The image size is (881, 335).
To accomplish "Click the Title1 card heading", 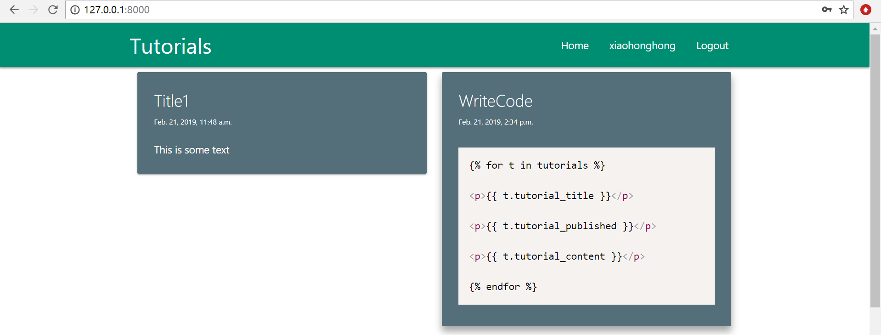I will click(x=171, y=101).
